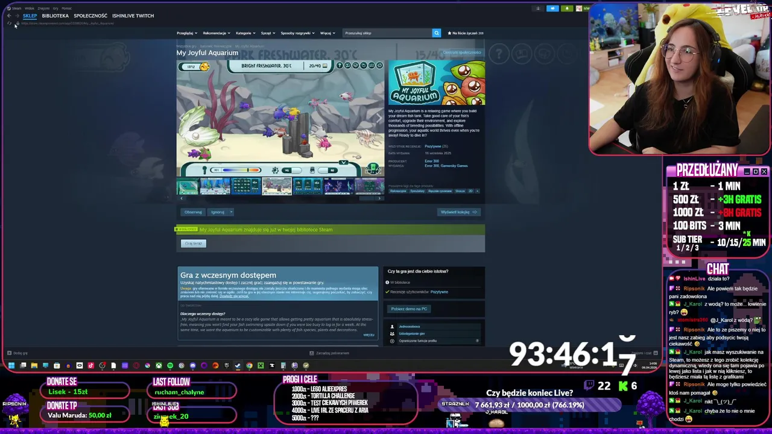Screen dimensions: 772x434
Task: Open the ISHINLIVE TWITCH profile tab
Action: (133, 16)
